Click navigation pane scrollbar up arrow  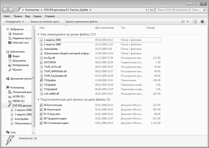point(33,27)
